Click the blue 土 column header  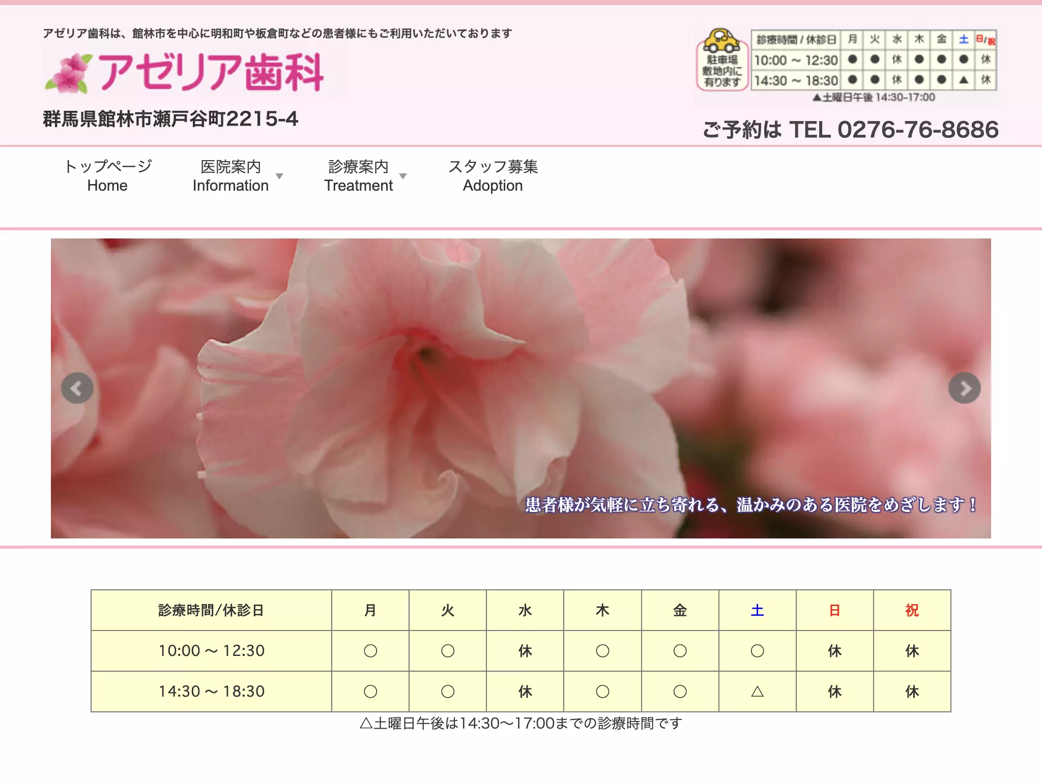pos(757,610)
